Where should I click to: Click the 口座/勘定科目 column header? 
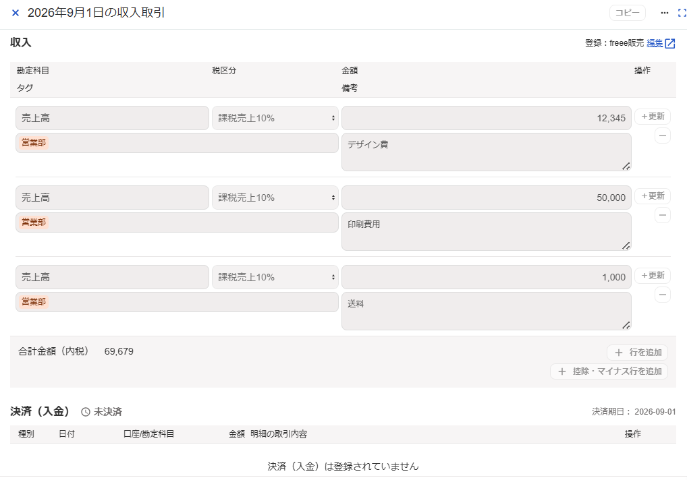coord(148,434)
